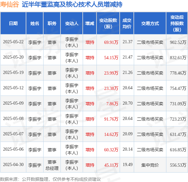Screen dimensions: 188x182
Task: Click the date cell 2025-04-30
Action: pos(13,165)
